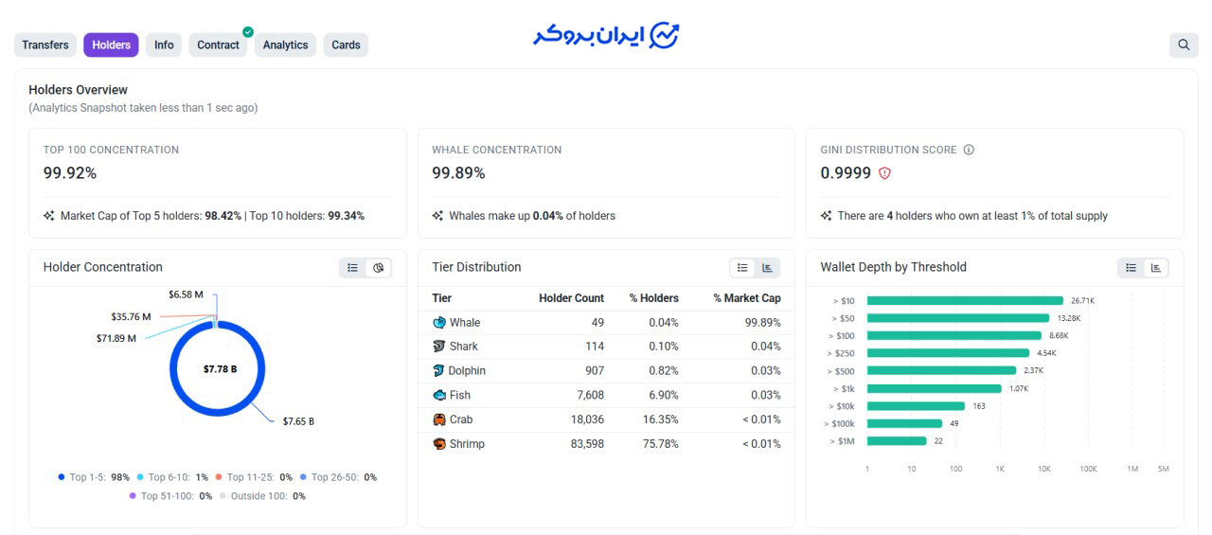Image resolution: width=1212 pixels, height=535 pixels.
Task: Open the Transfers tab
Action: 45,45
